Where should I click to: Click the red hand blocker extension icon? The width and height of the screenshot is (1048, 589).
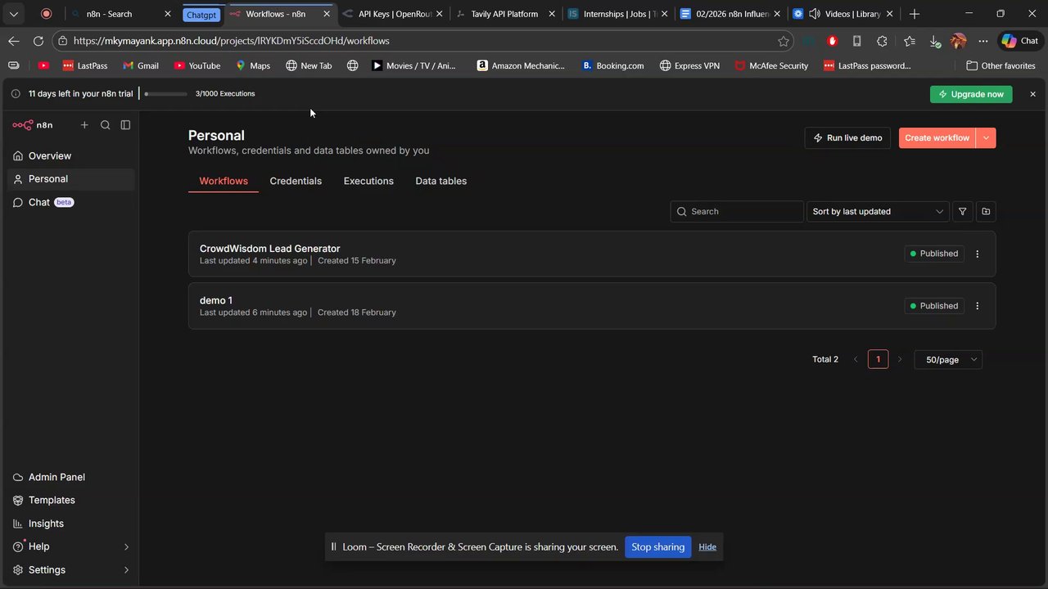tap(833, 41)
